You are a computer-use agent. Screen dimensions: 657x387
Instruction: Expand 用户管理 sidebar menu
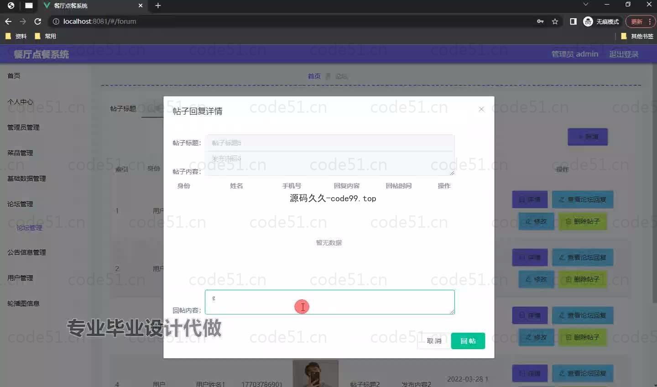(20, 278)
